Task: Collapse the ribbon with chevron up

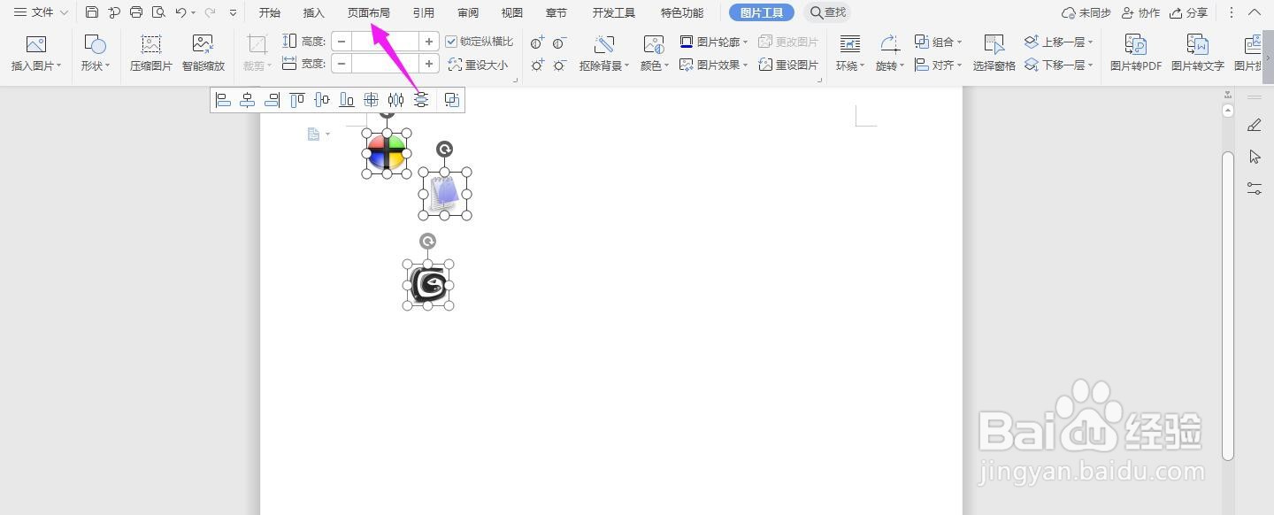Action: (x=1255, y=12)
